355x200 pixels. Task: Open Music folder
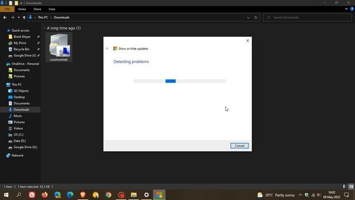tap(18, 116)
